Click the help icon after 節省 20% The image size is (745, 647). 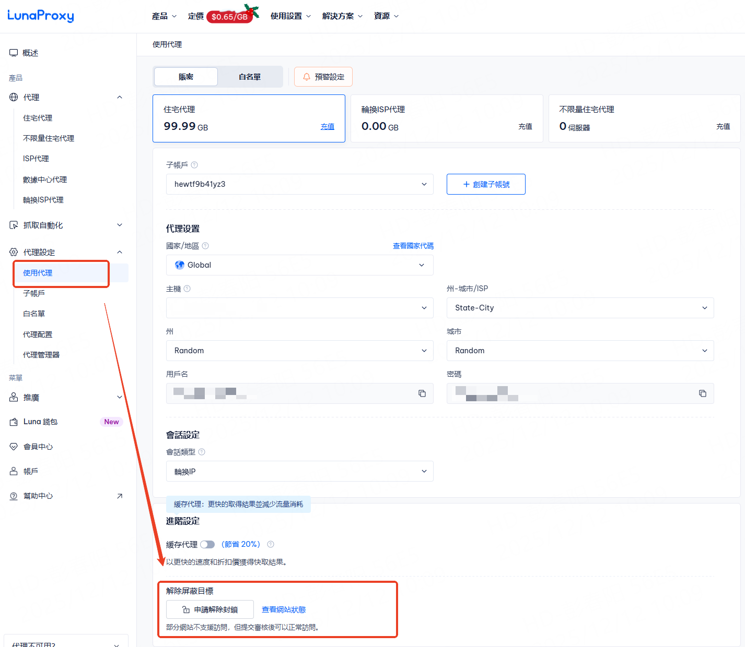[x=271, y=544]
